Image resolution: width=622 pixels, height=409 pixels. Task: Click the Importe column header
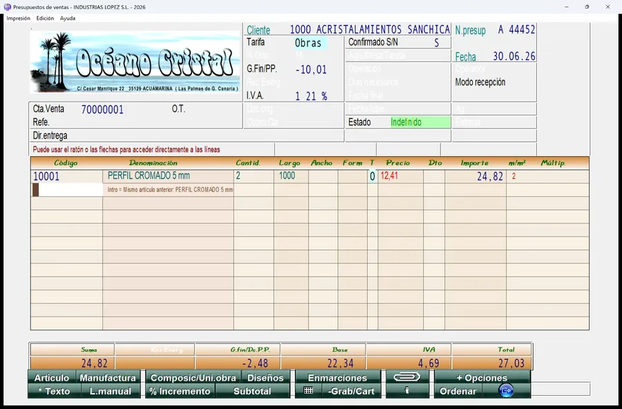(x=475, y=162)
